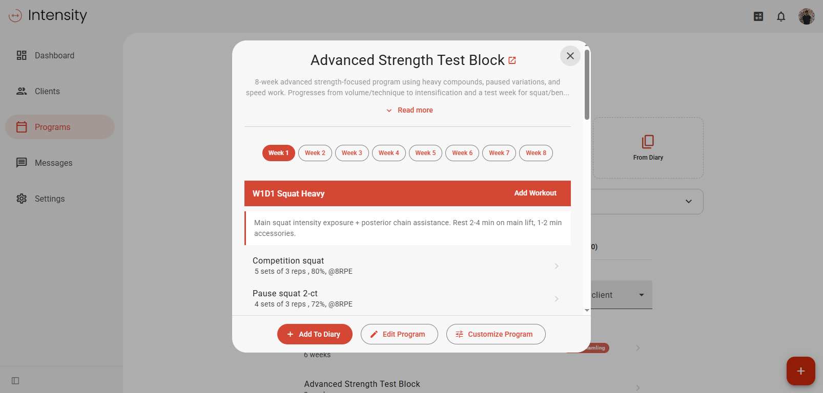Switch to Week 2 tab

click(x=315, y=153)
